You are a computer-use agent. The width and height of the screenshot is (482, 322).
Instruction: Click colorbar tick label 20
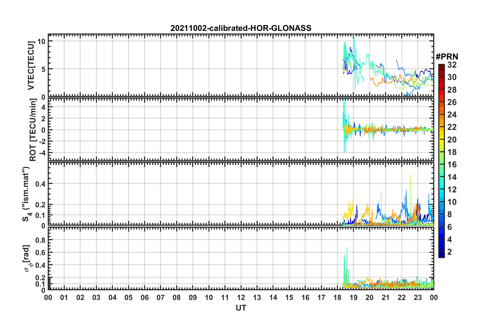tap(452, 139)
